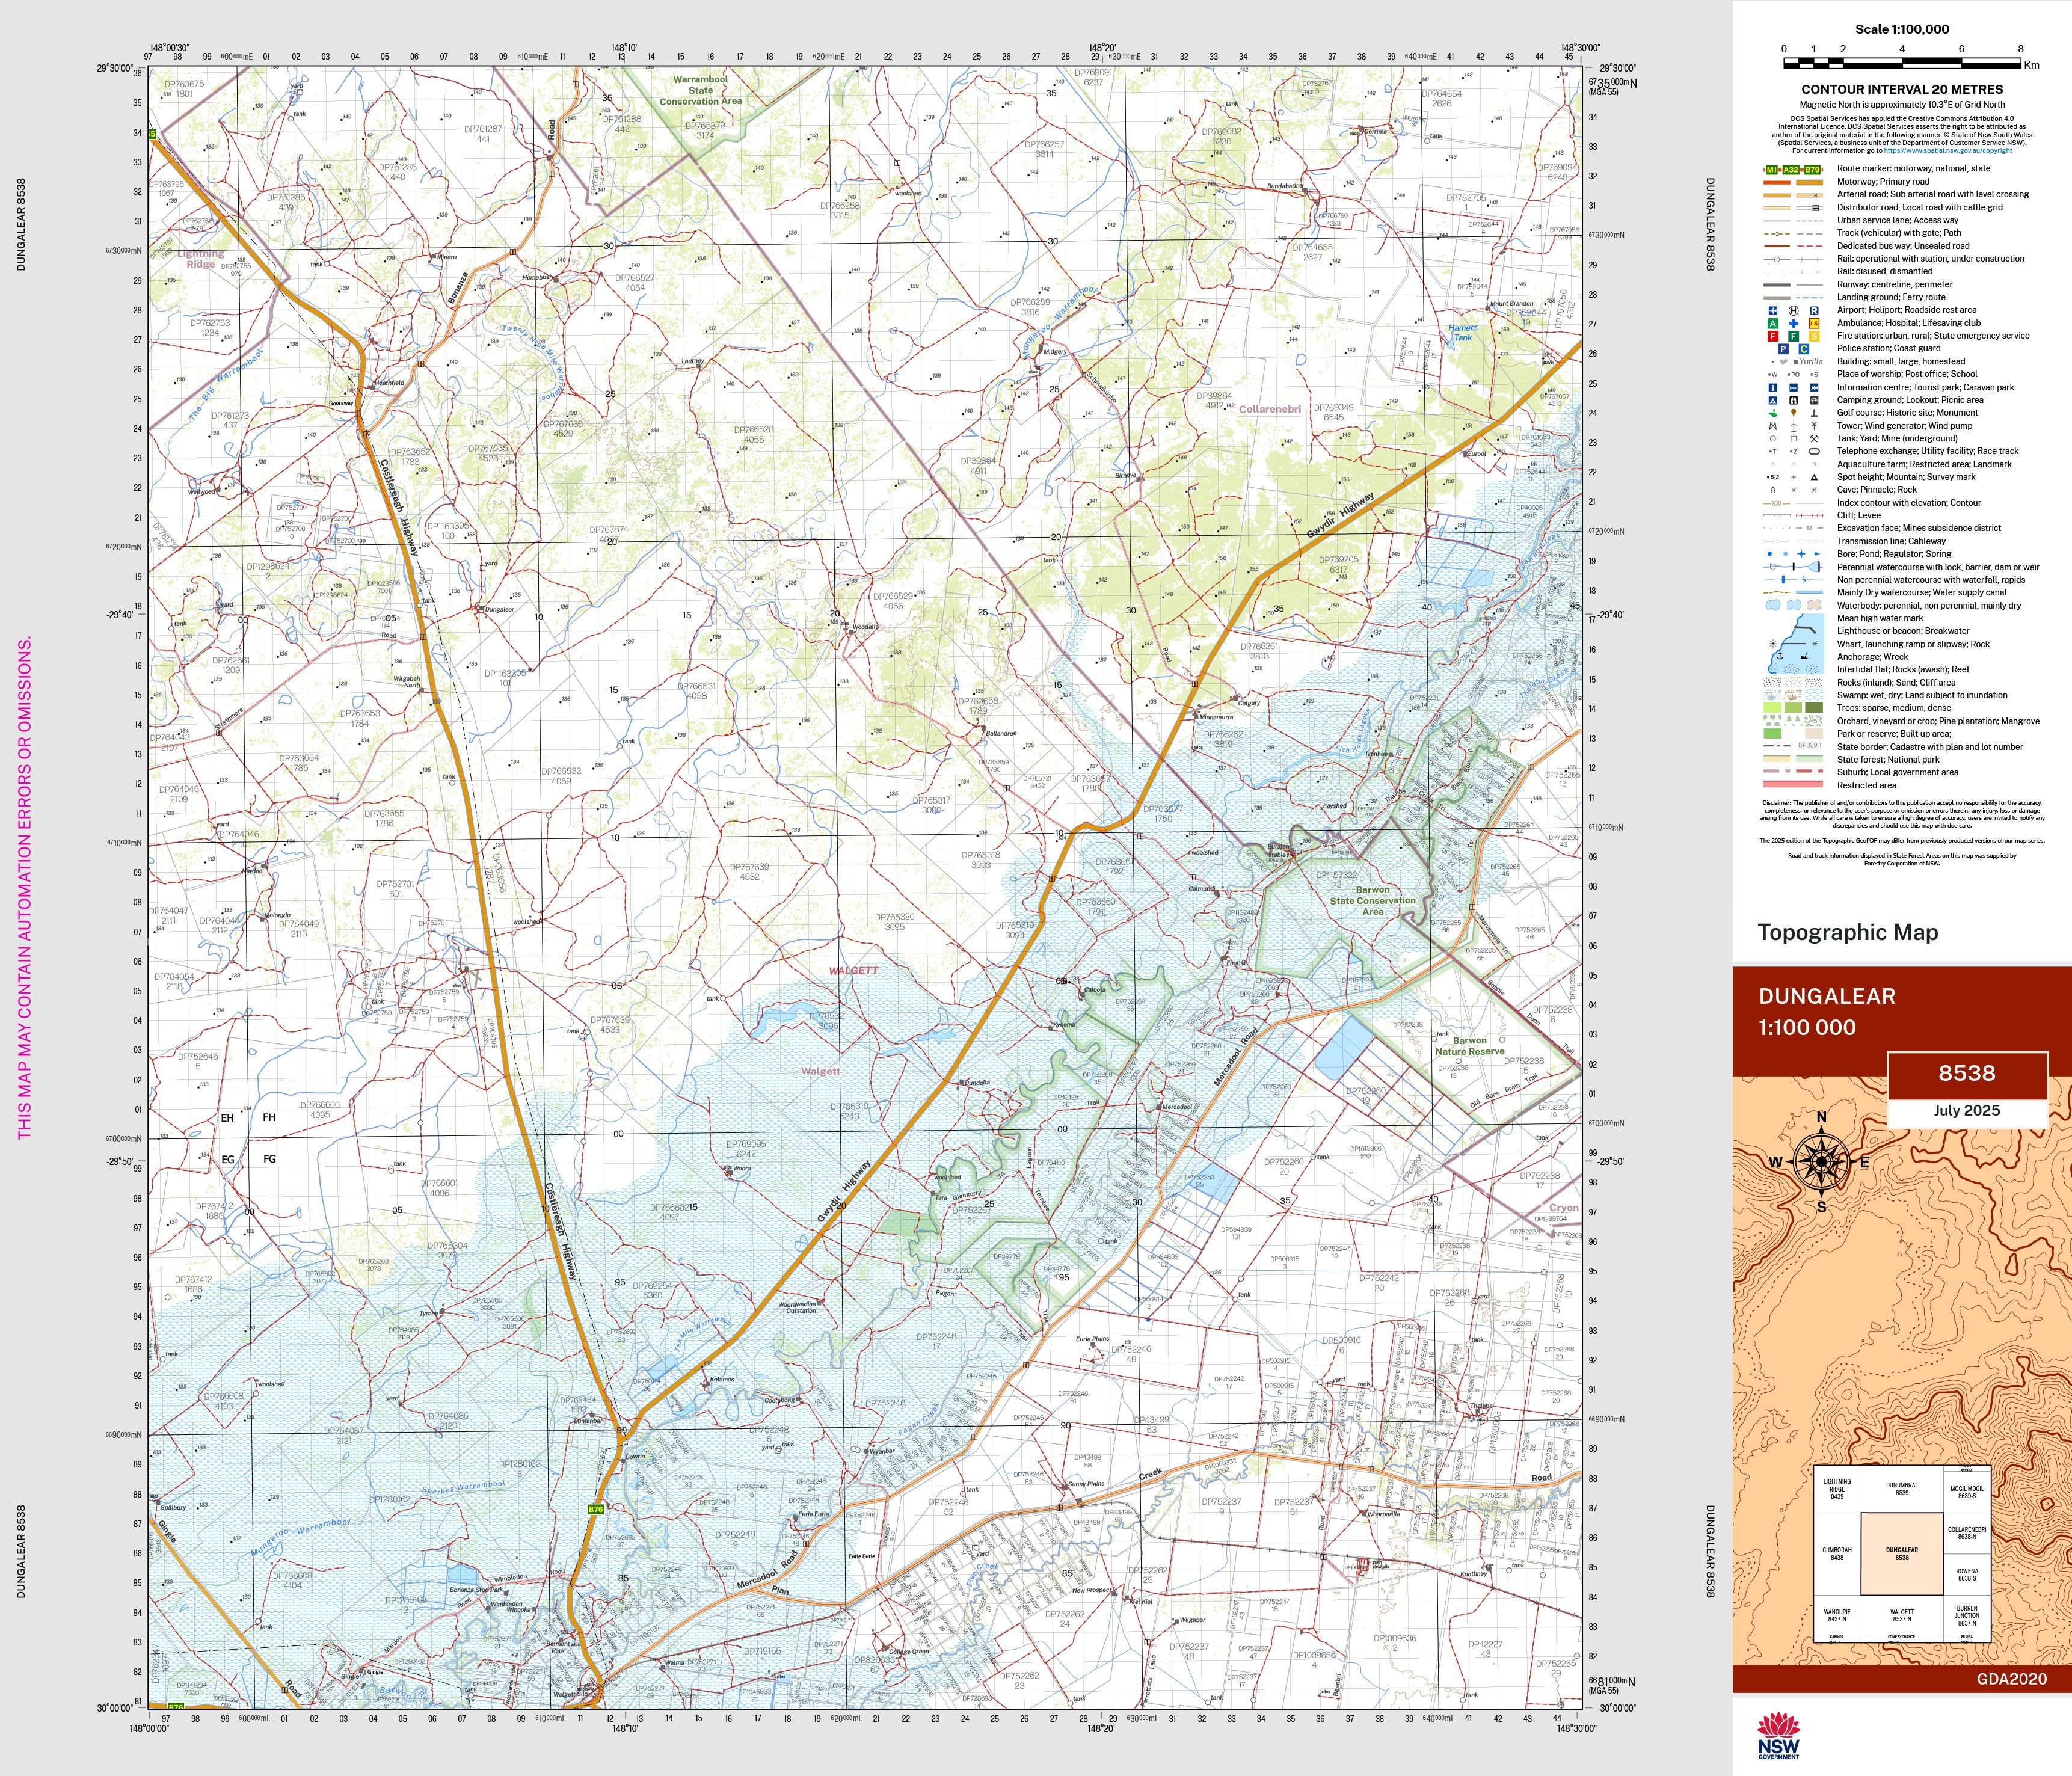Click the red Restricted area legend swatch

pyautogui.click(x=1793, y=785)
